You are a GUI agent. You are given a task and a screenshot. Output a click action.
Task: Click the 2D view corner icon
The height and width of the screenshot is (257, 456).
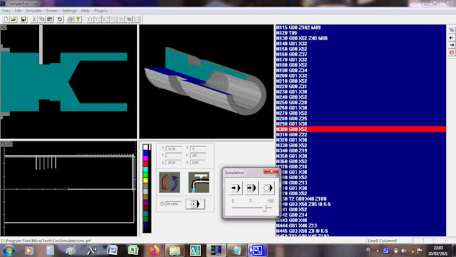pos(3,28)
